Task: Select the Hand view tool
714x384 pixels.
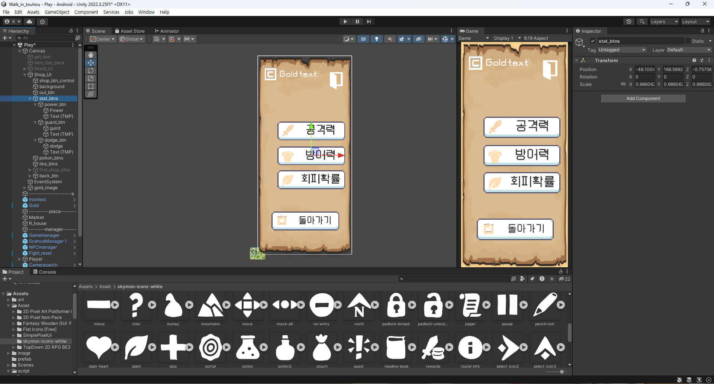Action: tap(91, 55)
